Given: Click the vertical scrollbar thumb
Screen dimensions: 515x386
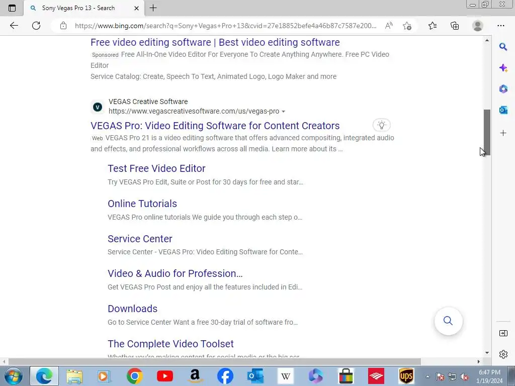Looking at the screenshot, I should click(487, 133).
